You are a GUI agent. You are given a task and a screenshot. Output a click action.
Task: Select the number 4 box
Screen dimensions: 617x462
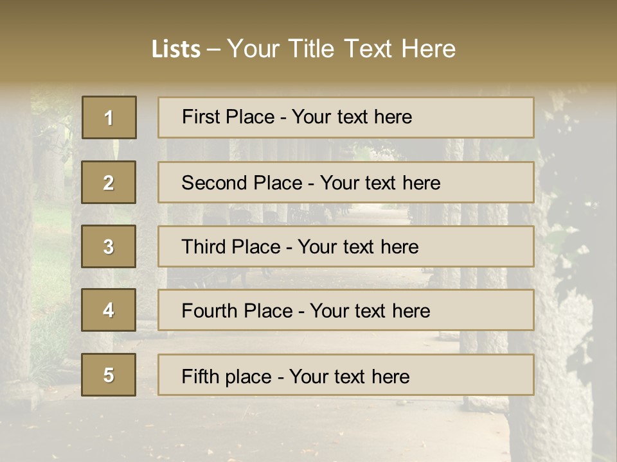[x=109, y=310]
